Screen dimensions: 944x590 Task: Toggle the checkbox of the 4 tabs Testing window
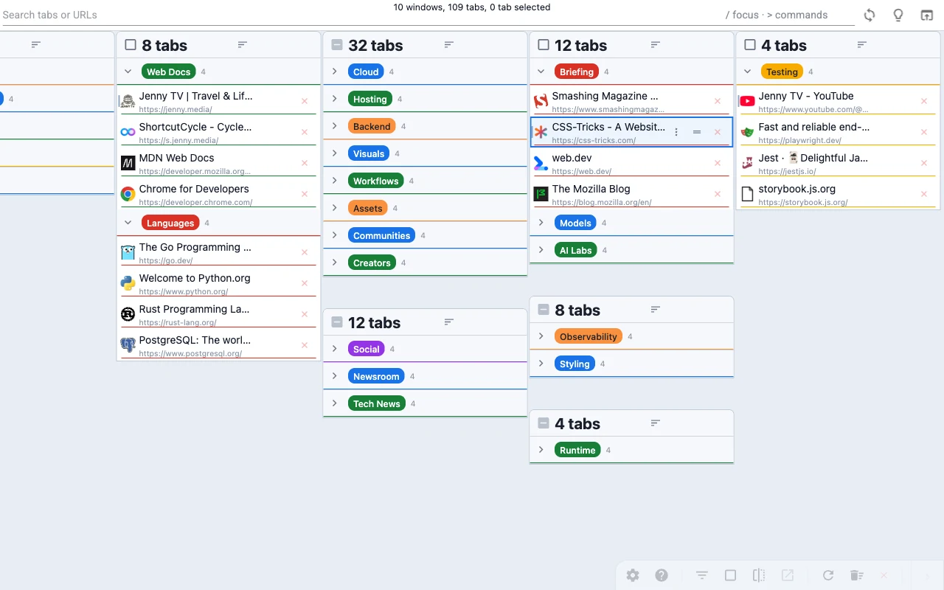750,45
